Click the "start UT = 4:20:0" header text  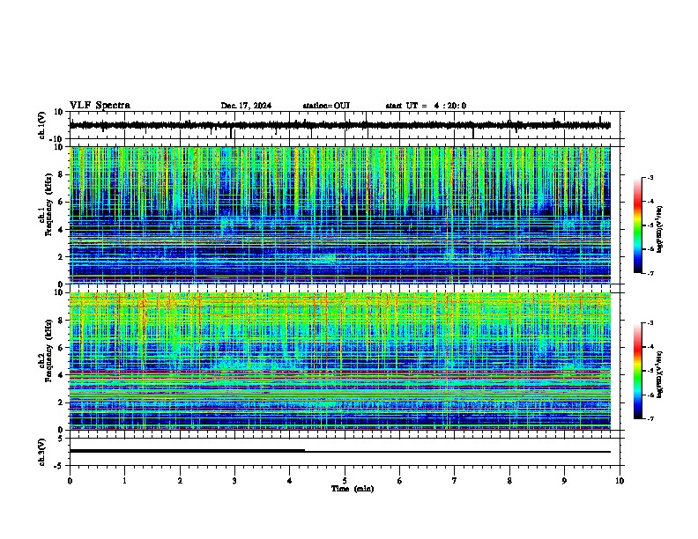pyautogui.click(x=426, y=106)
